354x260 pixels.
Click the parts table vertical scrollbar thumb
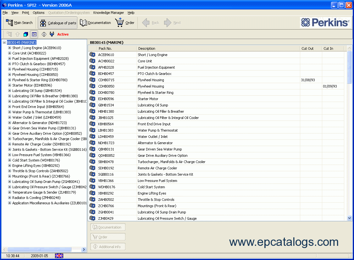350,67
